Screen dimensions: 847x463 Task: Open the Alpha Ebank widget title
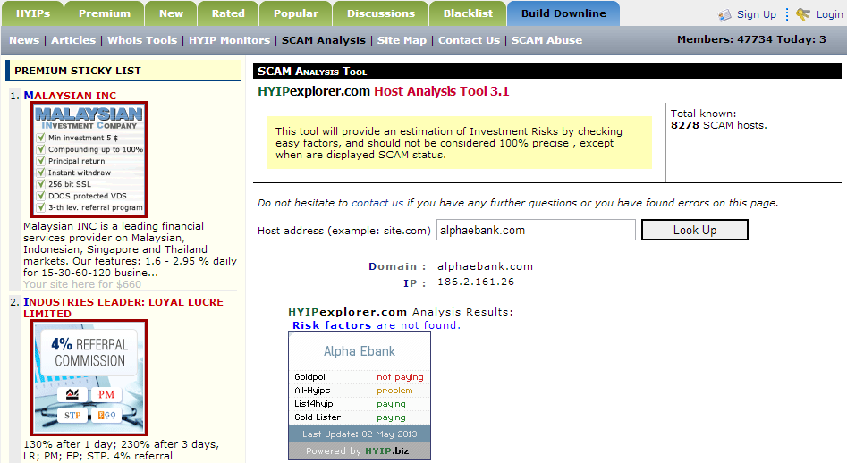click(360, 351)
